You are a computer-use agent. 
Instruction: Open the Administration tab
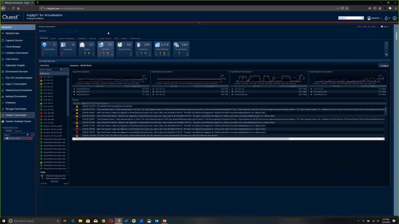tap(135, 39)
